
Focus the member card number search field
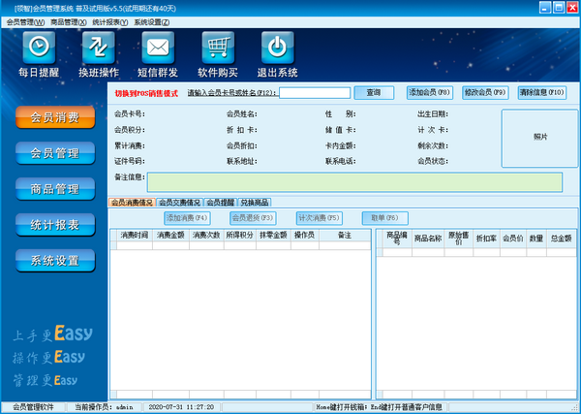point(315,93)
